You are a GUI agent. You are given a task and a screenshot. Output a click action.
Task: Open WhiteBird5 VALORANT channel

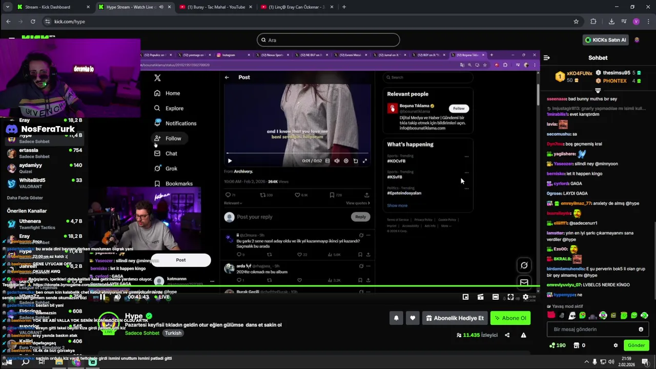coord(44,183)
